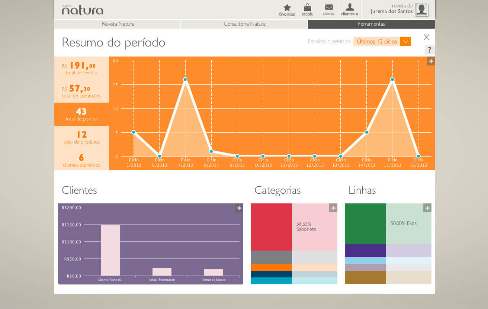Switch to the Revista Natura tab
This screenshot has height=309, width=488.
click(118, 24)
